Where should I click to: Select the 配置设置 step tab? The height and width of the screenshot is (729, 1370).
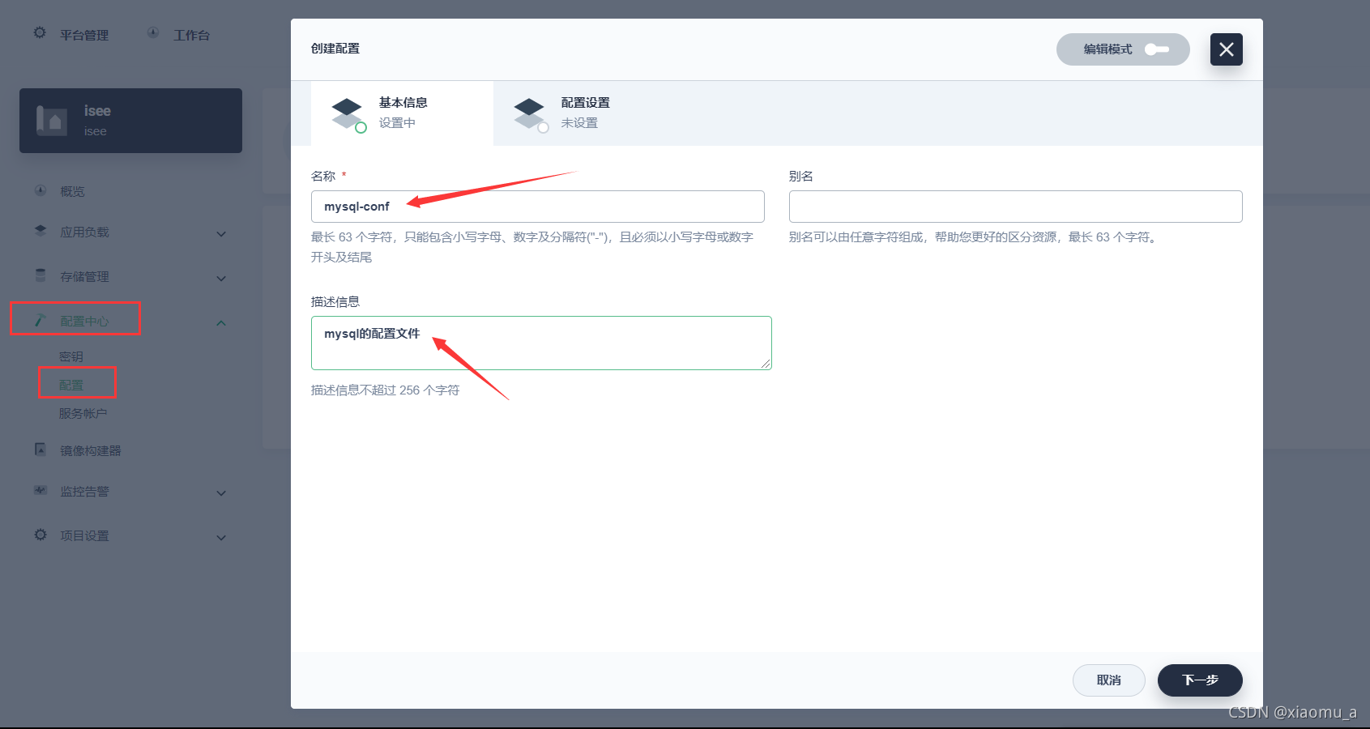pyautogui.click(x=584, y=113)
